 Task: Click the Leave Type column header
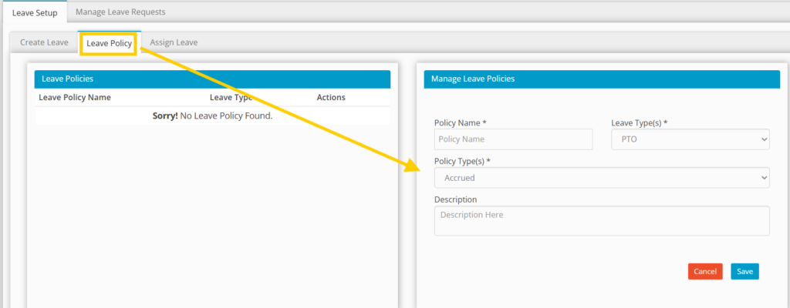point(231,98)
